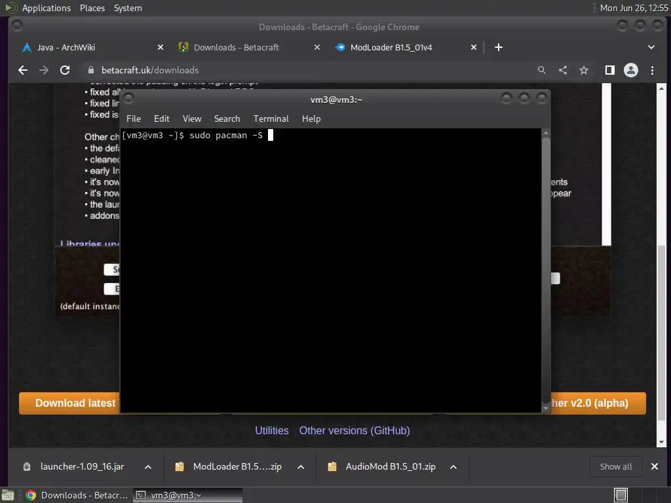Open Chrome three-dot menu
The image size is (671, 503).
point(652,70)
